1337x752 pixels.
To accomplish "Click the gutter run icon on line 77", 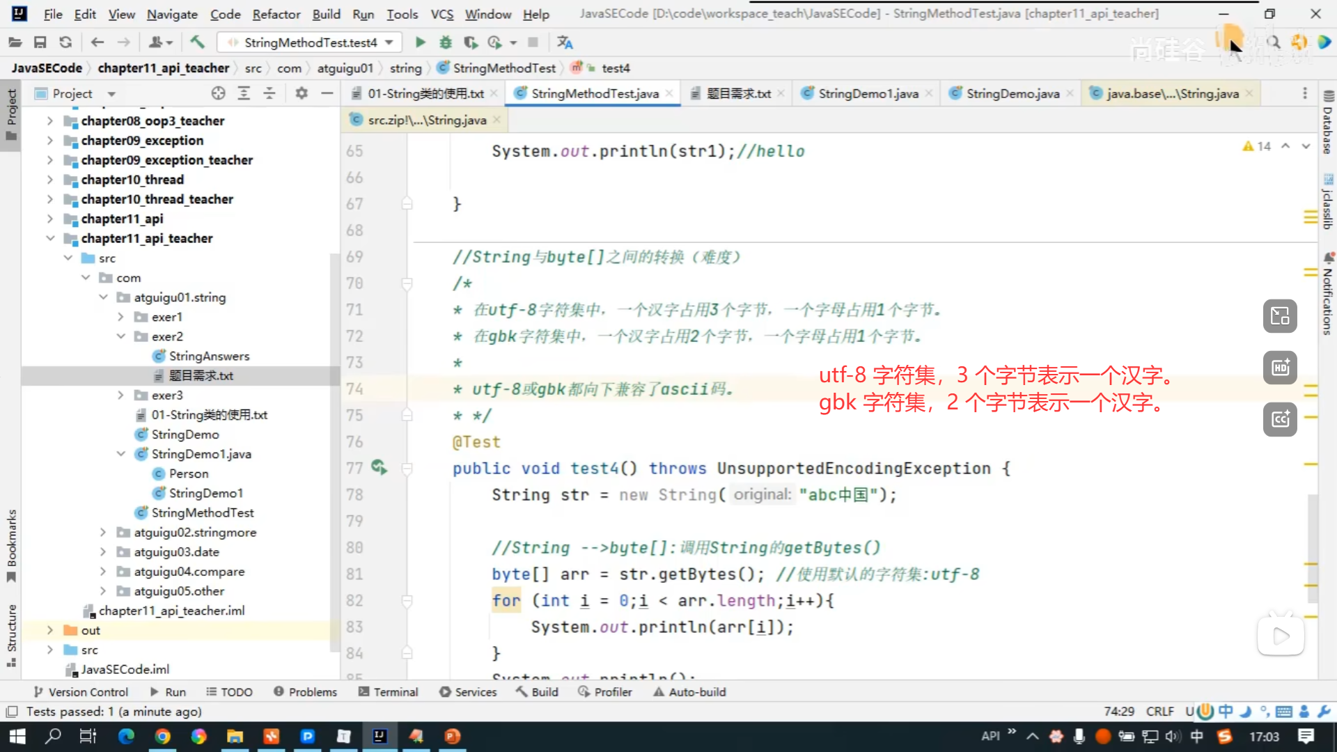I will (379, 467).
